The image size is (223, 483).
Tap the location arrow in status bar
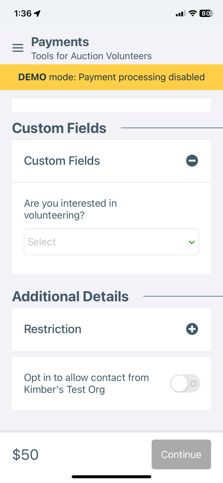pyautogui.click(x=37, y=13)
